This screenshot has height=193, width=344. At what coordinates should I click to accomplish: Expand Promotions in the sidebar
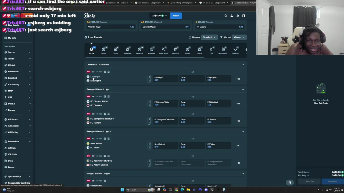pyautogui.click(x=30, y=142)
